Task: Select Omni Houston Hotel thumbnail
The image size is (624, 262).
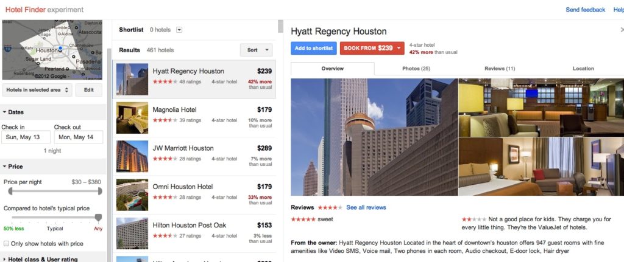Action: 132,195
